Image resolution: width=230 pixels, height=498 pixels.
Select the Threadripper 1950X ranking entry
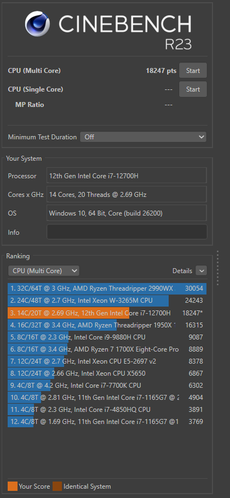click(107, 325)
